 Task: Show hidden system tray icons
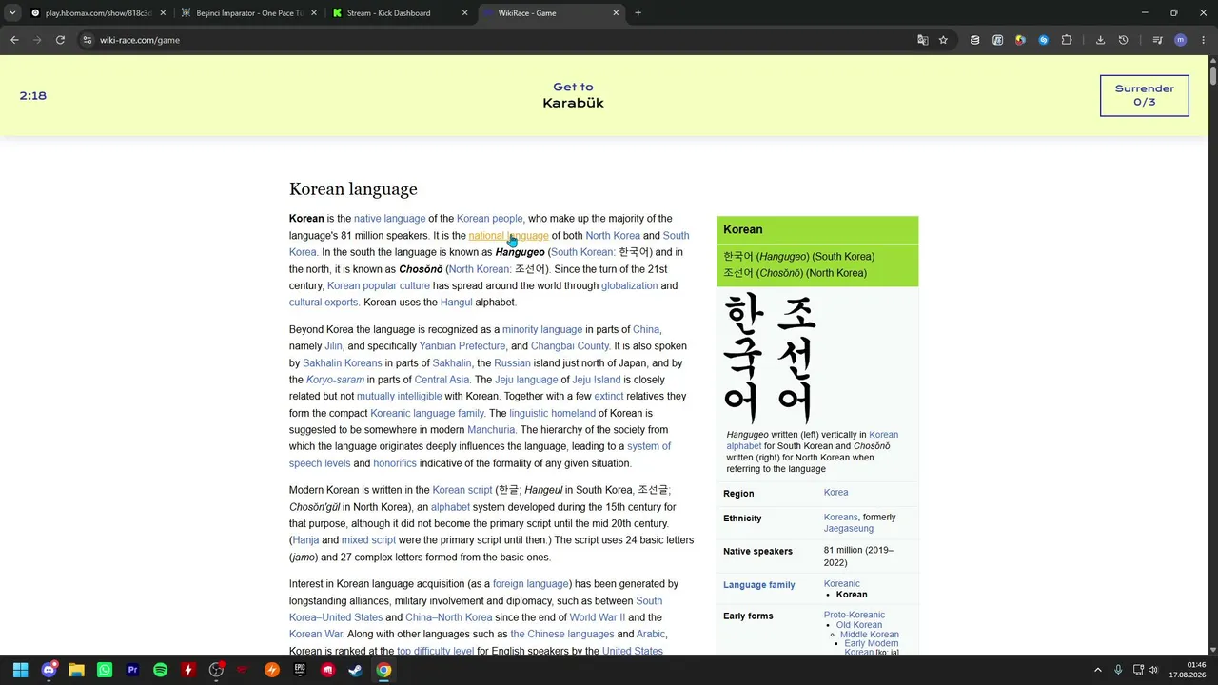[1098, 670]
